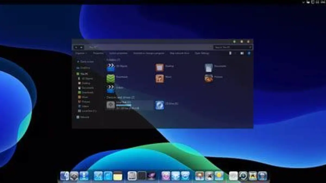This screenshot has width=326, height=183.
Task: Click the Finder icon in the dock
Action: pos(65,176)
